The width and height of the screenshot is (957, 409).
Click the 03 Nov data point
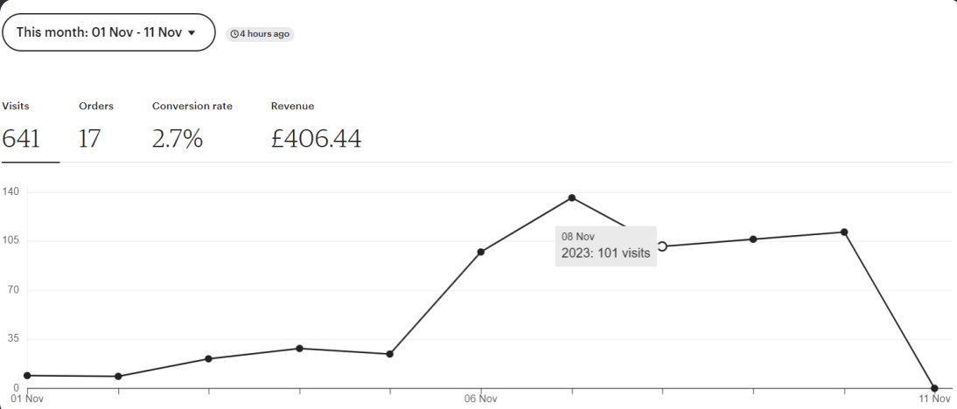(x=208, y=358)
